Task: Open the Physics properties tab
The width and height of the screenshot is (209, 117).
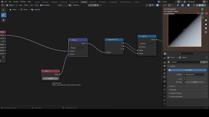Action: [165, 97]
